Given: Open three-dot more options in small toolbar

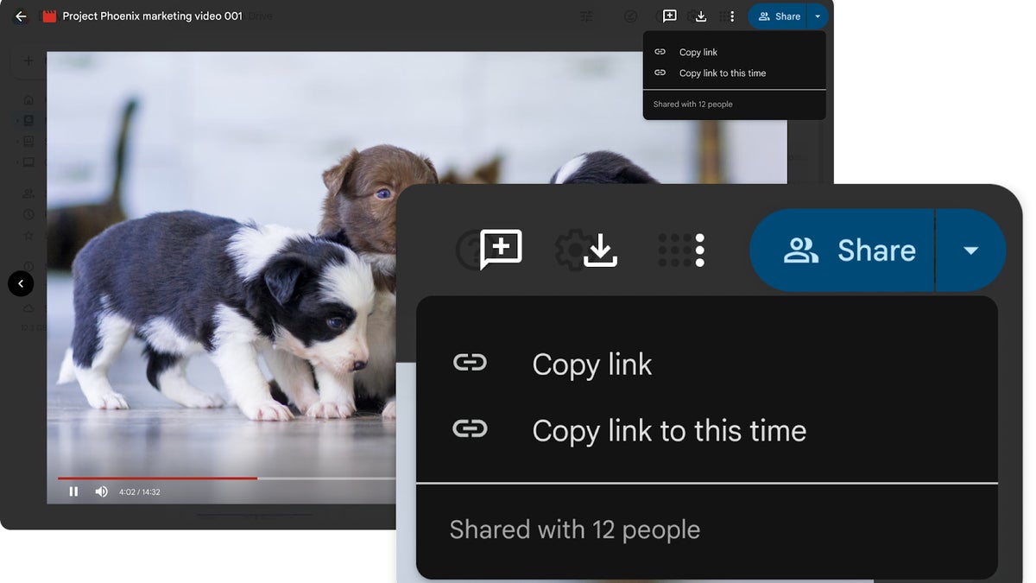Looking at the screenshot, I should point(732,16).
